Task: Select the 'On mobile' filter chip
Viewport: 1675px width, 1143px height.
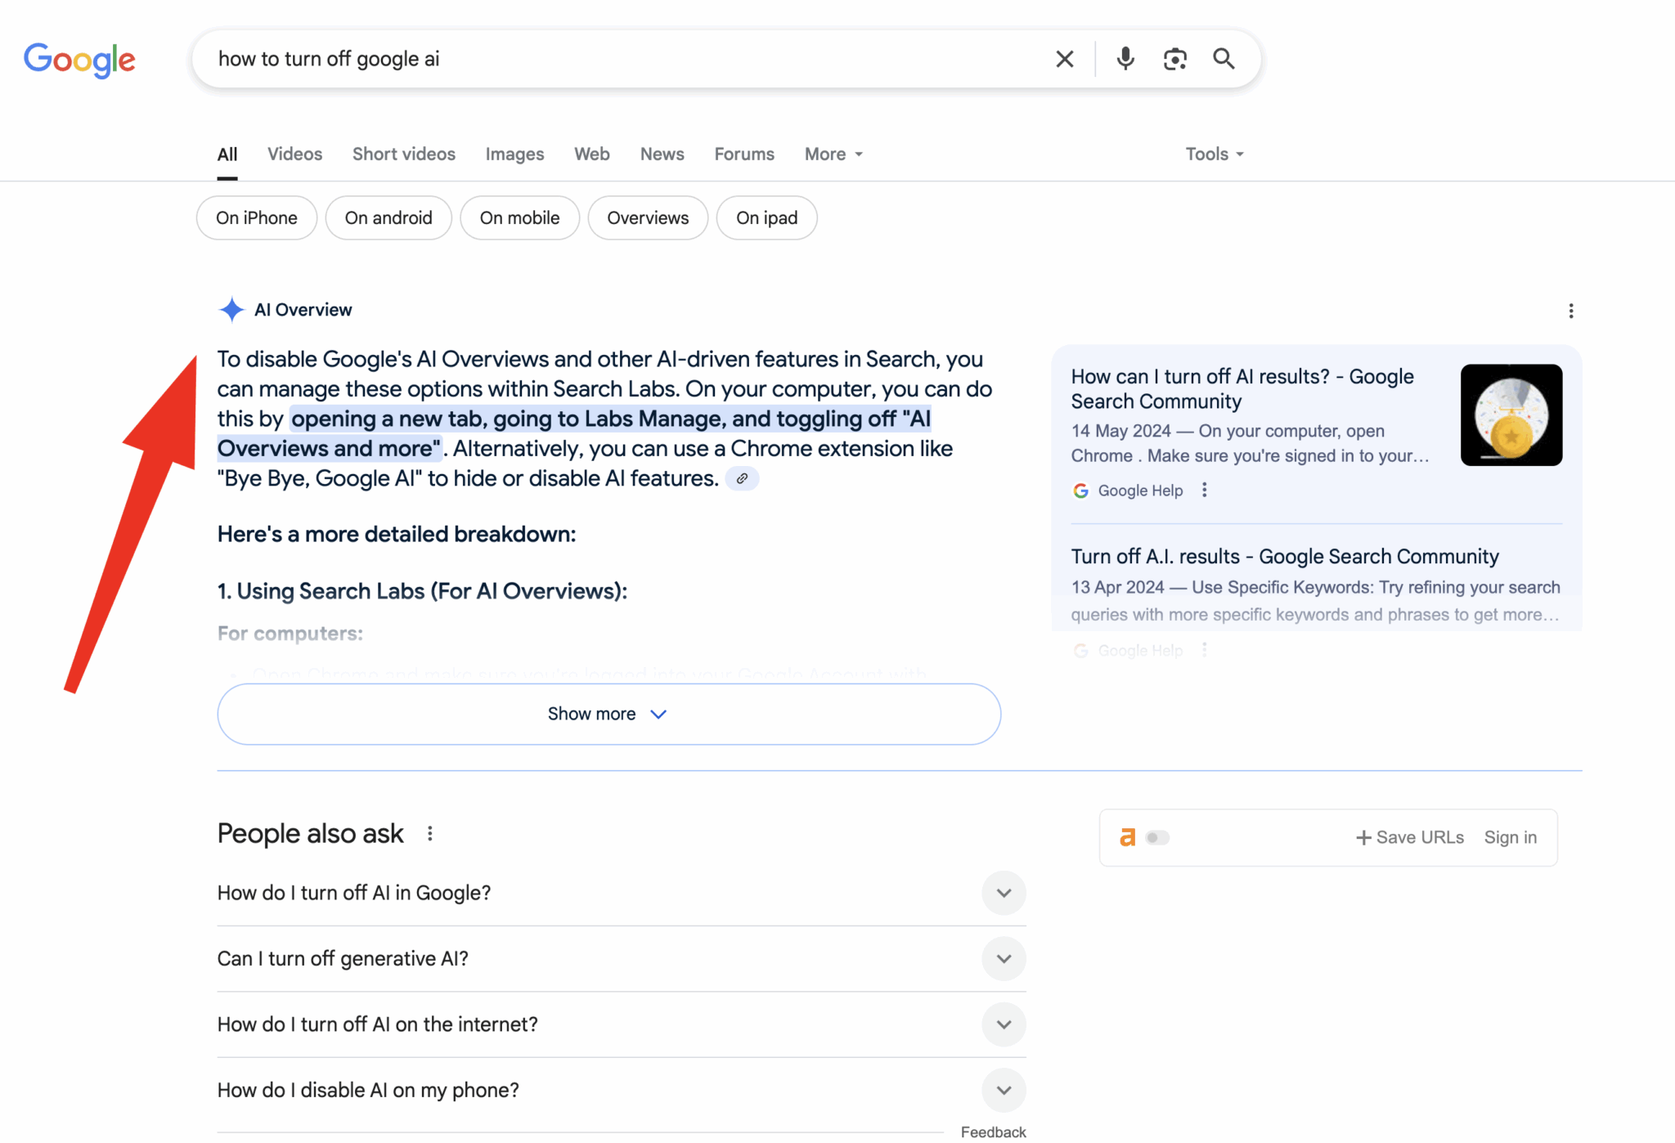Action: pos(519,217)
